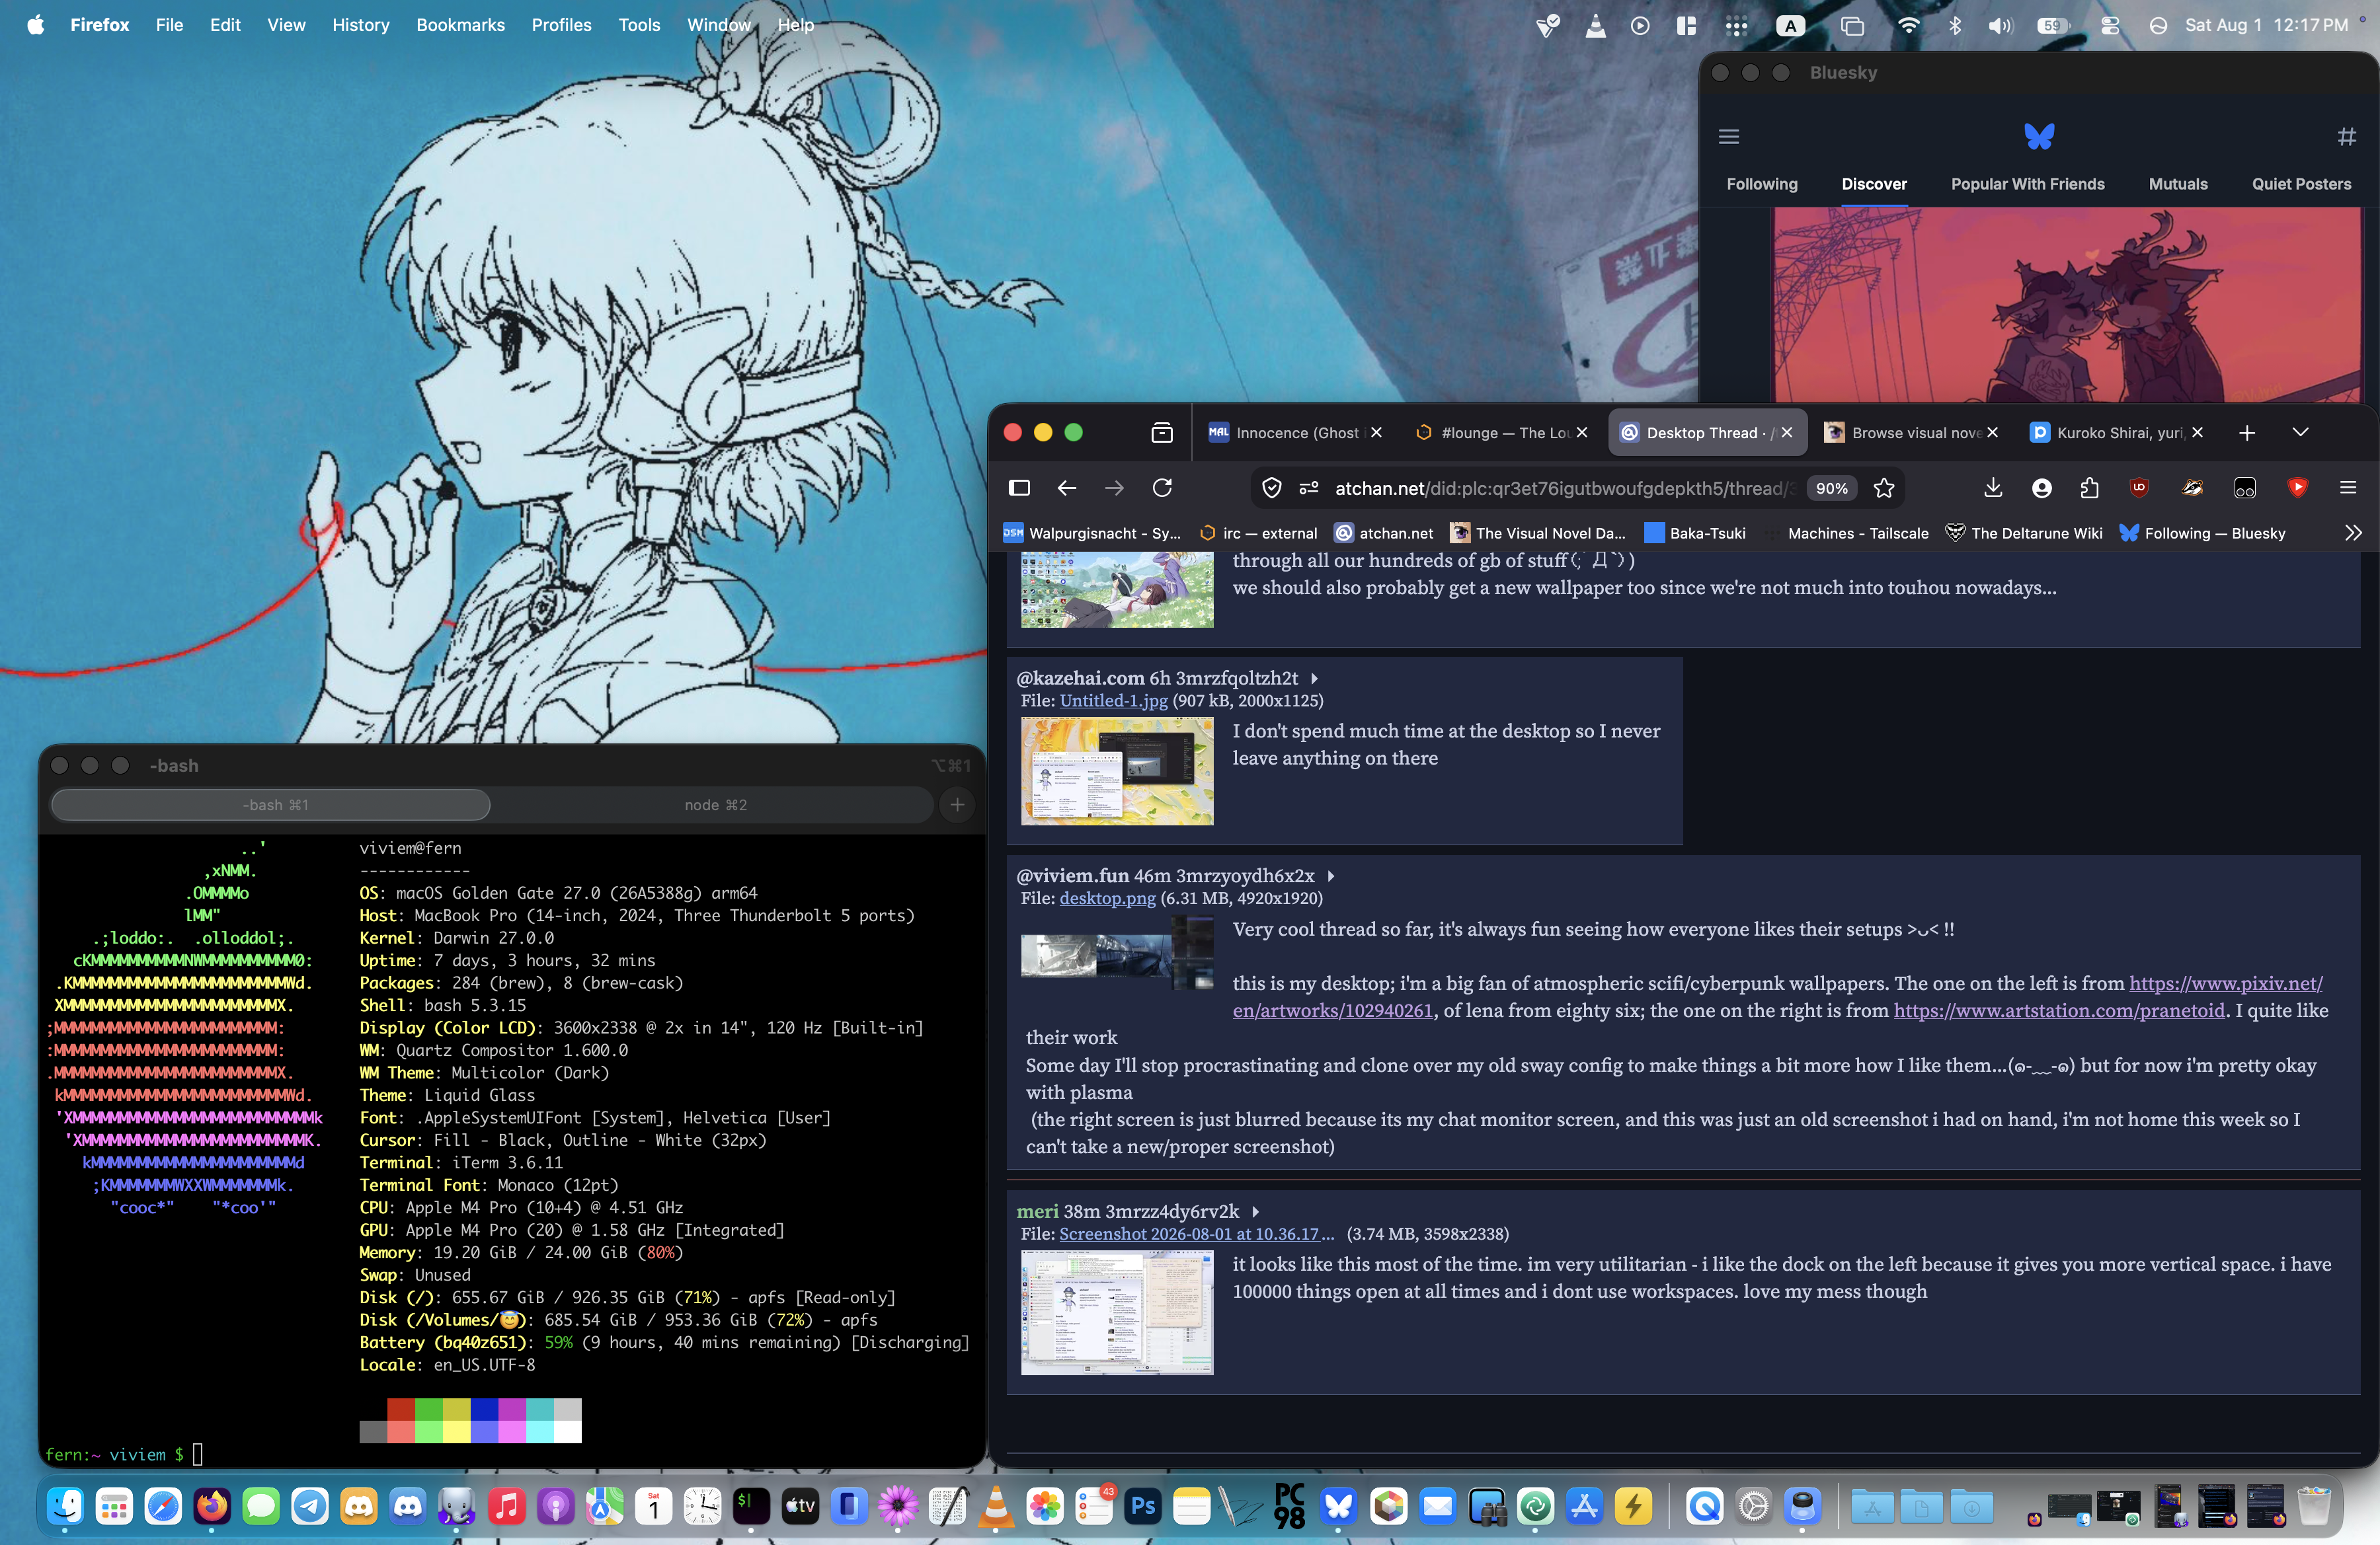
Task: Toggle the Firefox sidebar icon
Action: (x=1019, y=488)
